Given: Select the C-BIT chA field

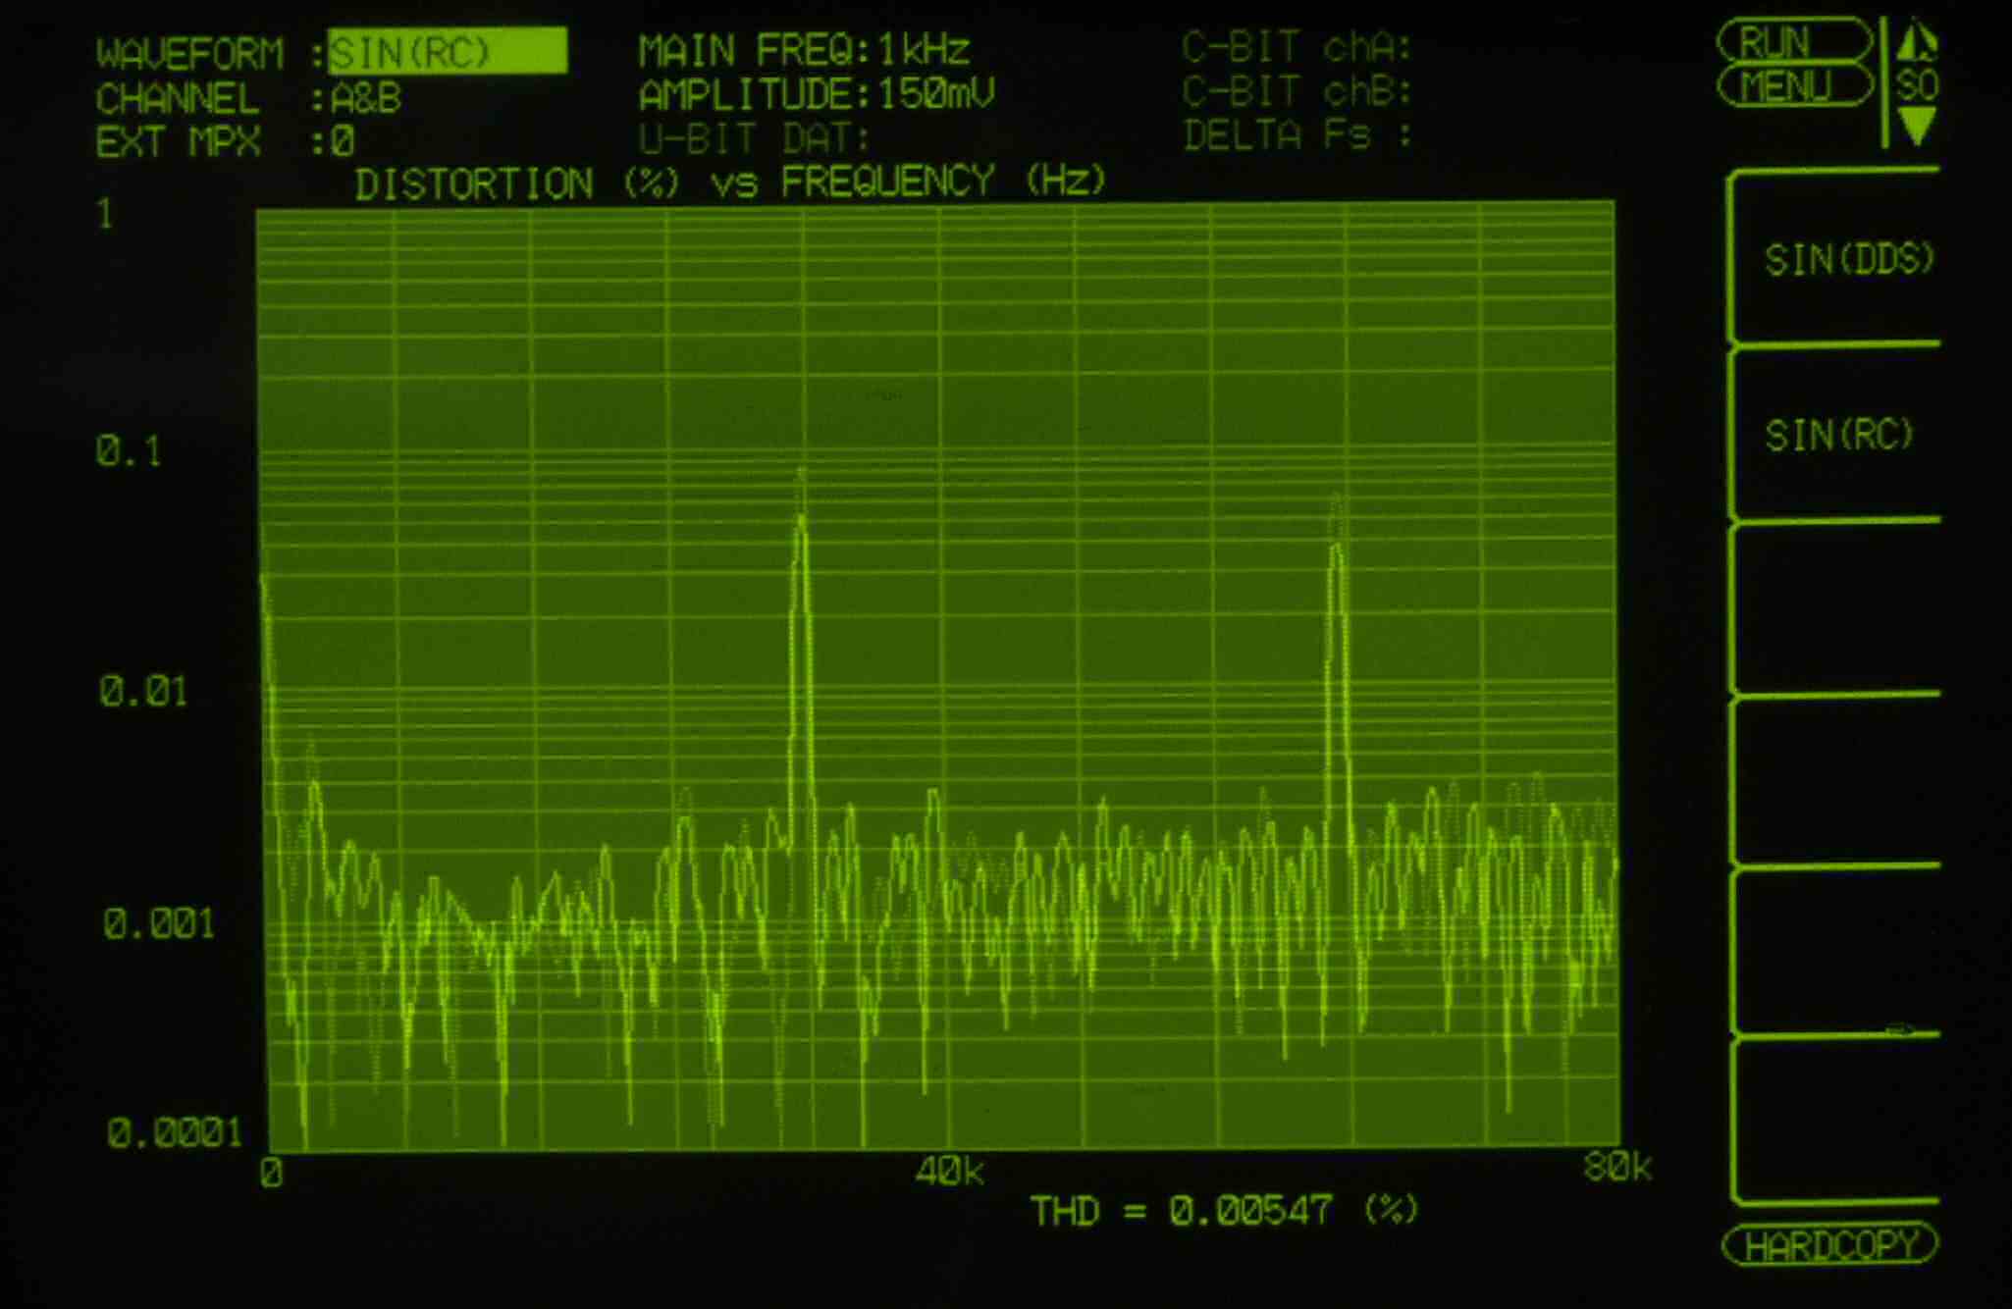Looking at the screenshot, I should click(x=1296, y=46).
